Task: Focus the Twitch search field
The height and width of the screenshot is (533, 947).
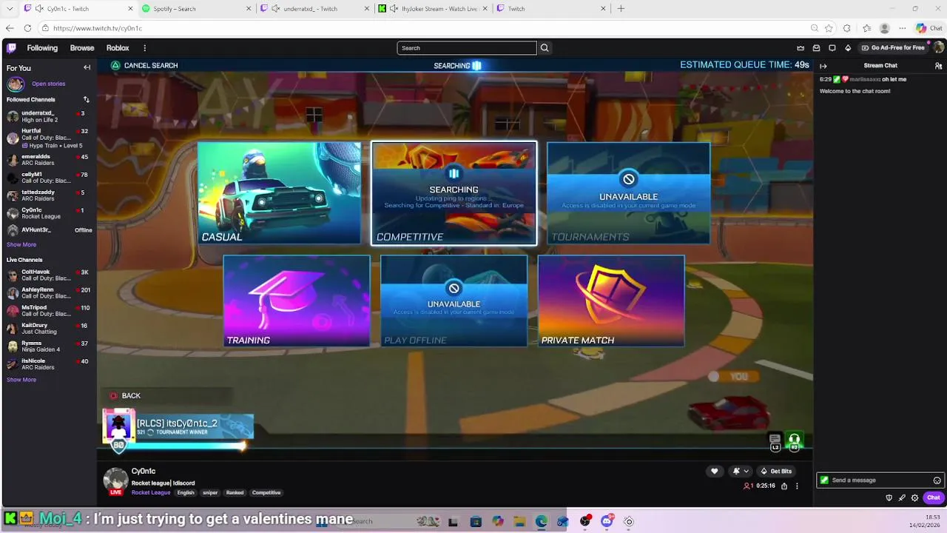Action: (467, 48)
